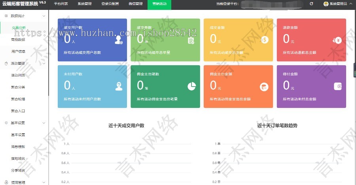
Task: Collapse the 活动管理 section chevron
Action: 44,63
